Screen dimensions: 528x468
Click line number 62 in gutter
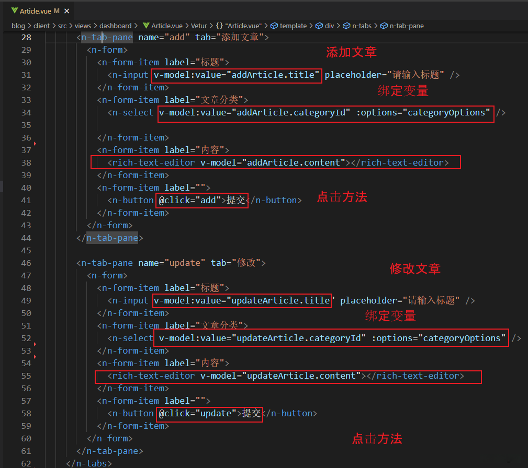[26, 464]
